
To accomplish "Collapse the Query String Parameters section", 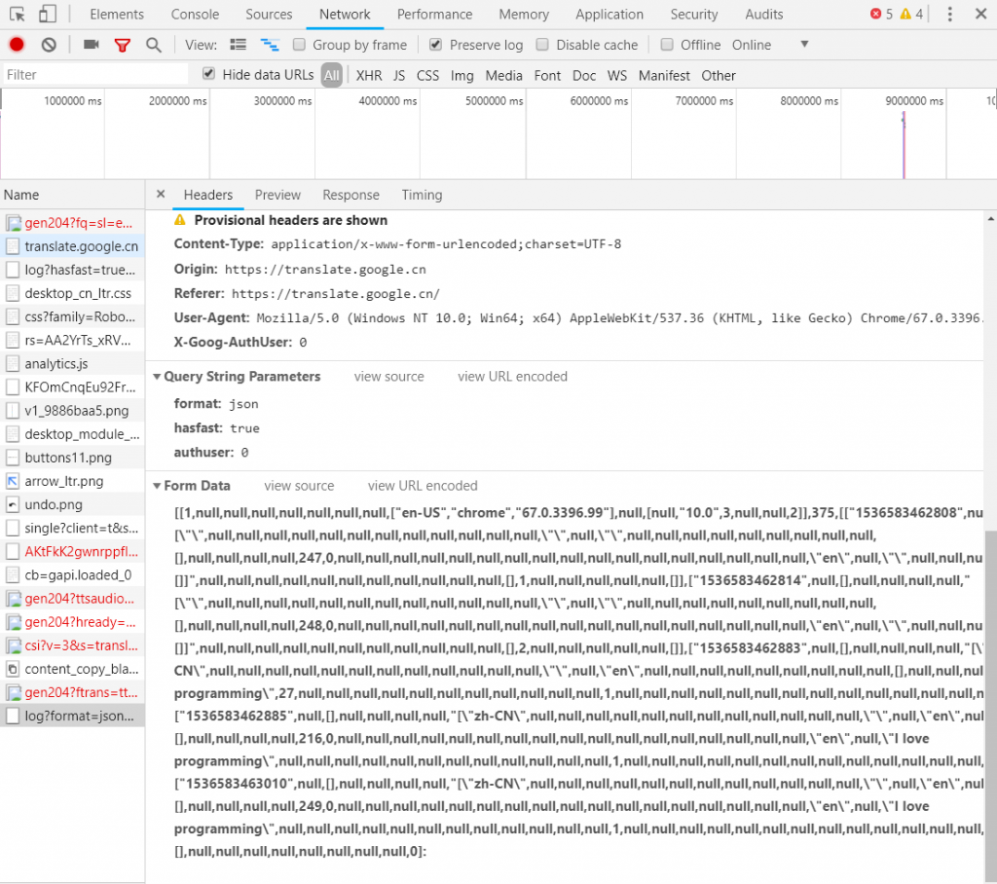I will click(x=157, y=377).
